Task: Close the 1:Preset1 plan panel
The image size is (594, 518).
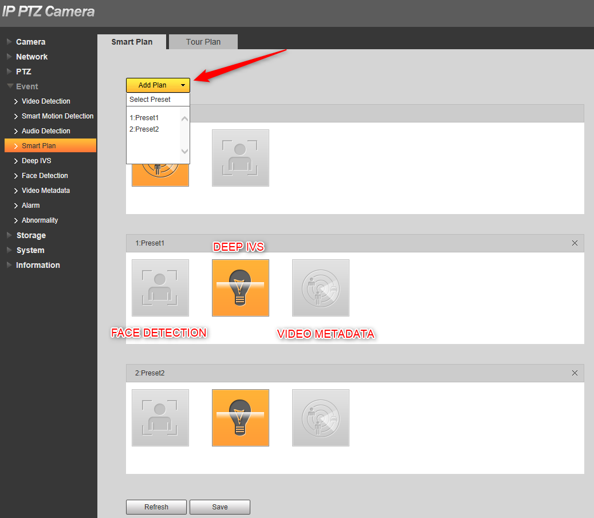Action: click(x=575, y=243)
